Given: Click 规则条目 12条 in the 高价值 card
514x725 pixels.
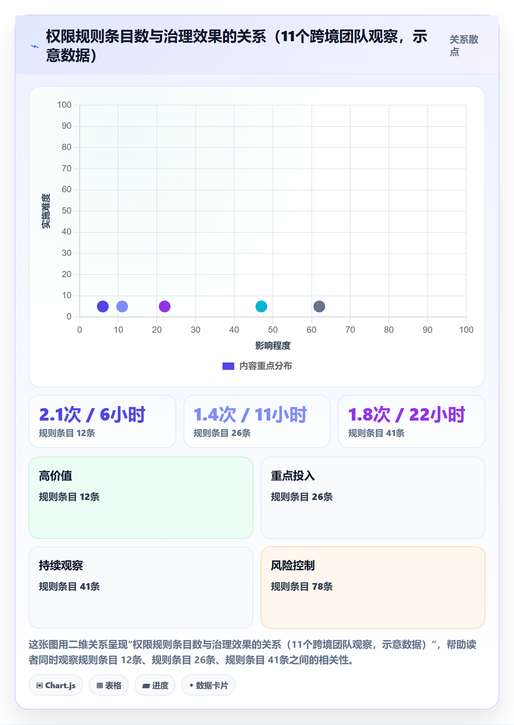Looking at the screenshot, I should 69,497.
